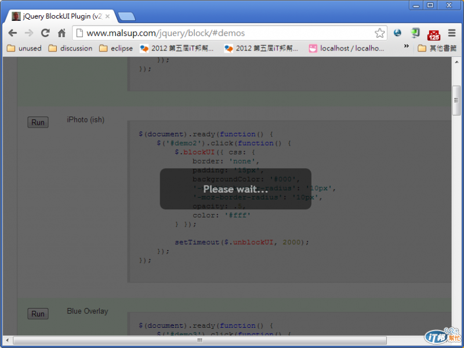Click the horizontal scrollbar thumb
Viewport: 464px width, 348px height.
[x=200, y=340]
